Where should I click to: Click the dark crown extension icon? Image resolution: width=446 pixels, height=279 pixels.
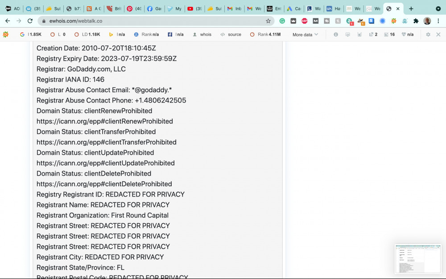293,21
